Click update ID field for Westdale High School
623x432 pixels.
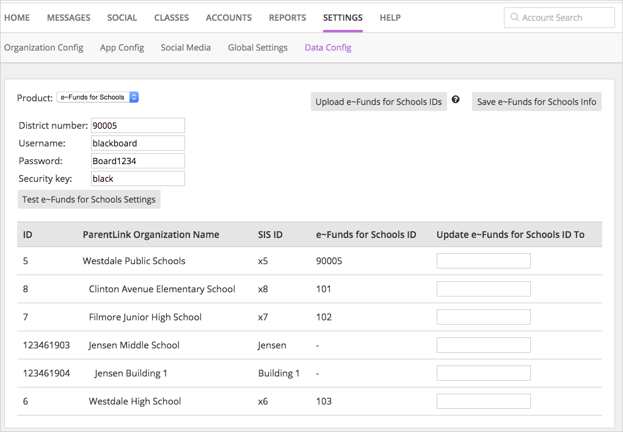tap(484, 401)
